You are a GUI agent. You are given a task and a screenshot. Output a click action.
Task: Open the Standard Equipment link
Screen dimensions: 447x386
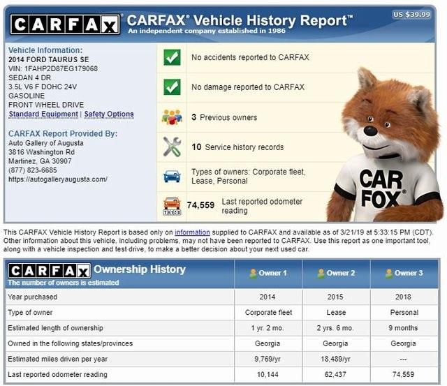tap(43, 114)
